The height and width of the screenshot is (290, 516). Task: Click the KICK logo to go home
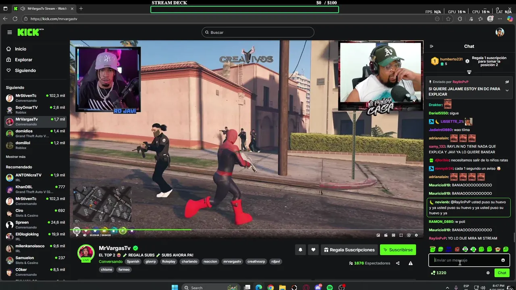pos(30,32)
